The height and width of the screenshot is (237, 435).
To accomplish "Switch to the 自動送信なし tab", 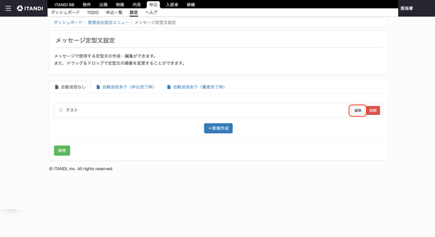I will click(70, 87).
